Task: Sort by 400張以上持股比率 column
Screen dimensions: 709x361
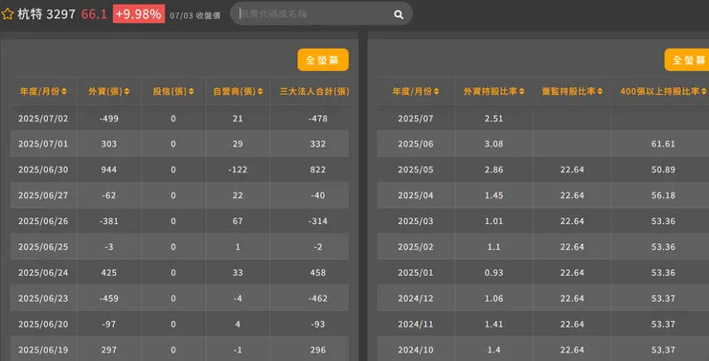Action: click(663, 92)
